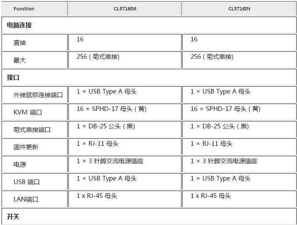The width and height of the screenshot is (297, 225).
Task: Click CL5716IN's 1 × DB-25 公头 cell
Action: tap(239, 130)
